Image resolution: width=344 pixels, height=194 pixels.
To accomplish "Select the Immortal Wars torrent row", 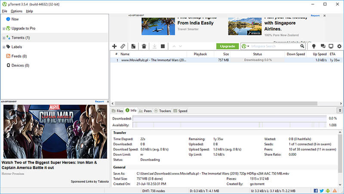I will pyautogui.click(x=226, y=60).
